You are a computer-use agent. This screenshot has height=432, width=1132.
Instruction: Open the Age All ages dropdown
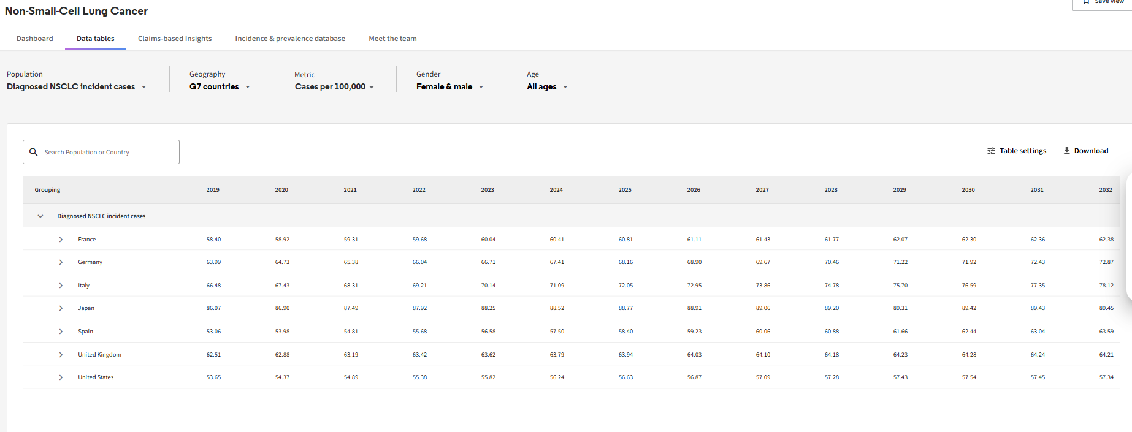click(x=547, y=87)
